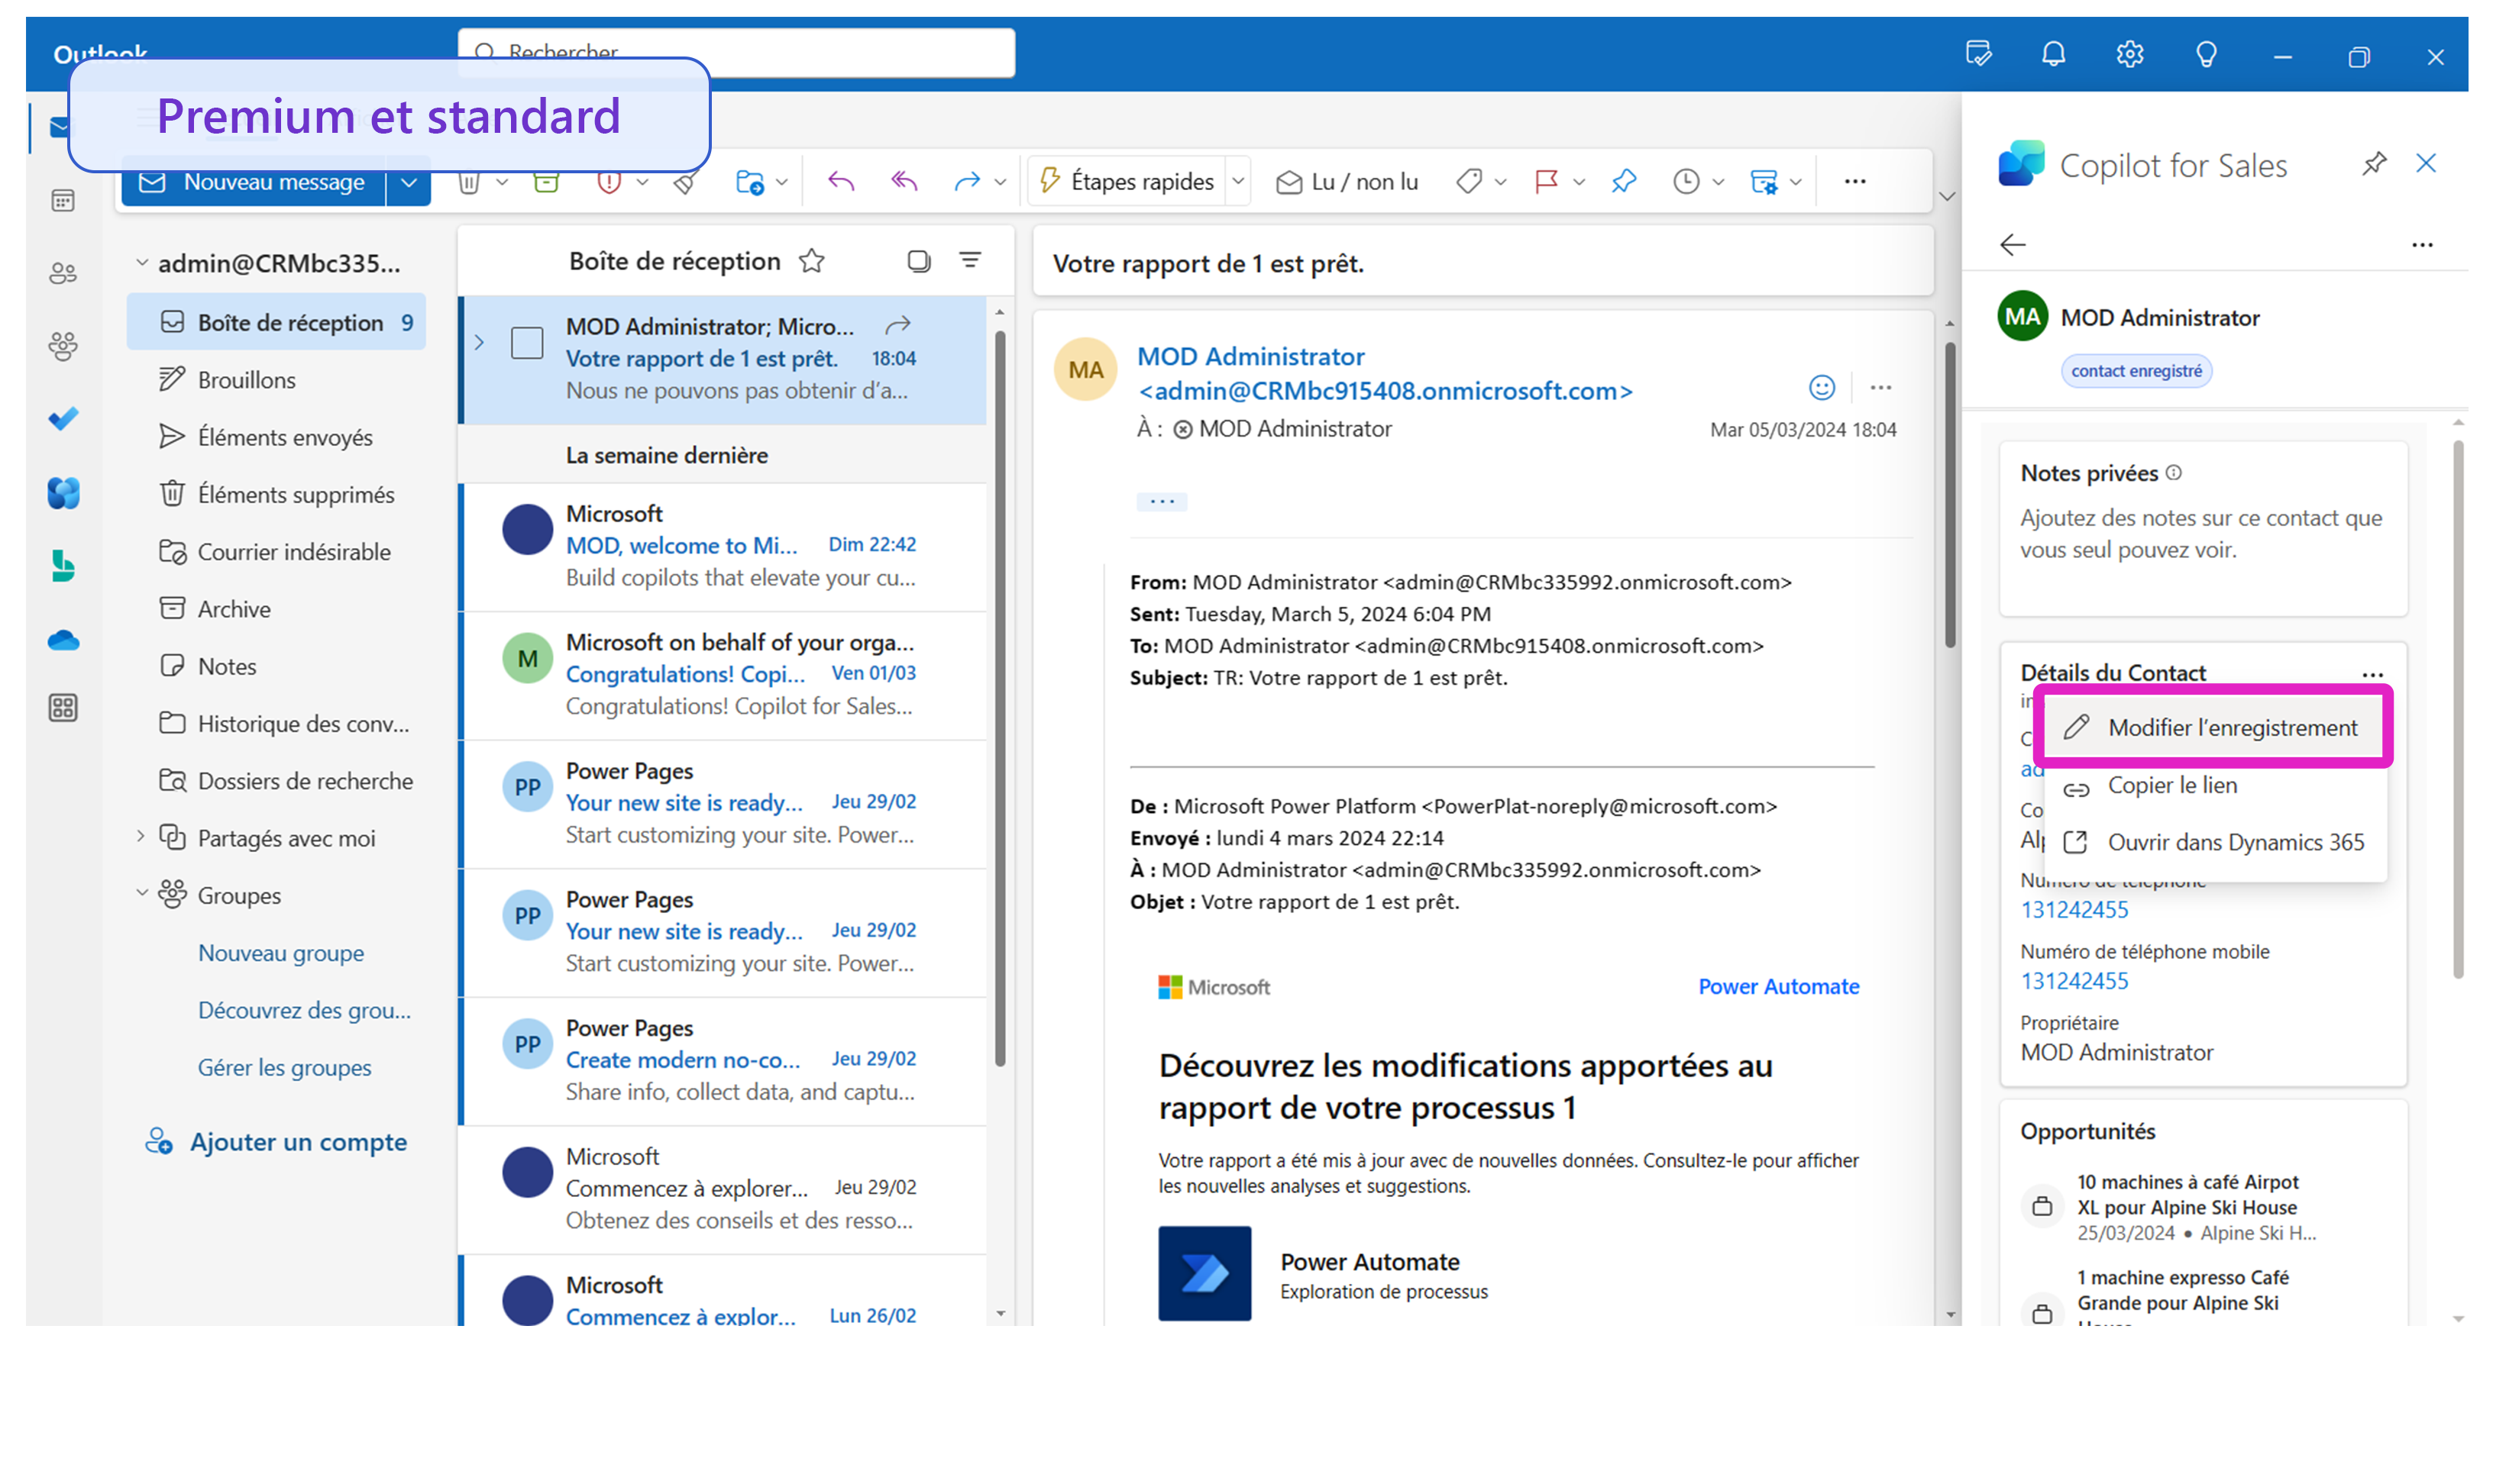Click the Forward arrow toolbar icon
This screenshot has width=2493, height=1484.
click(965, 181)
